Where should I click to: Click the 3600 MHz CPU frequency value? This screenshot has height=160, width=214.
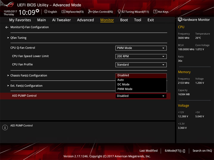pyautogui.click(x=184, y=38)
